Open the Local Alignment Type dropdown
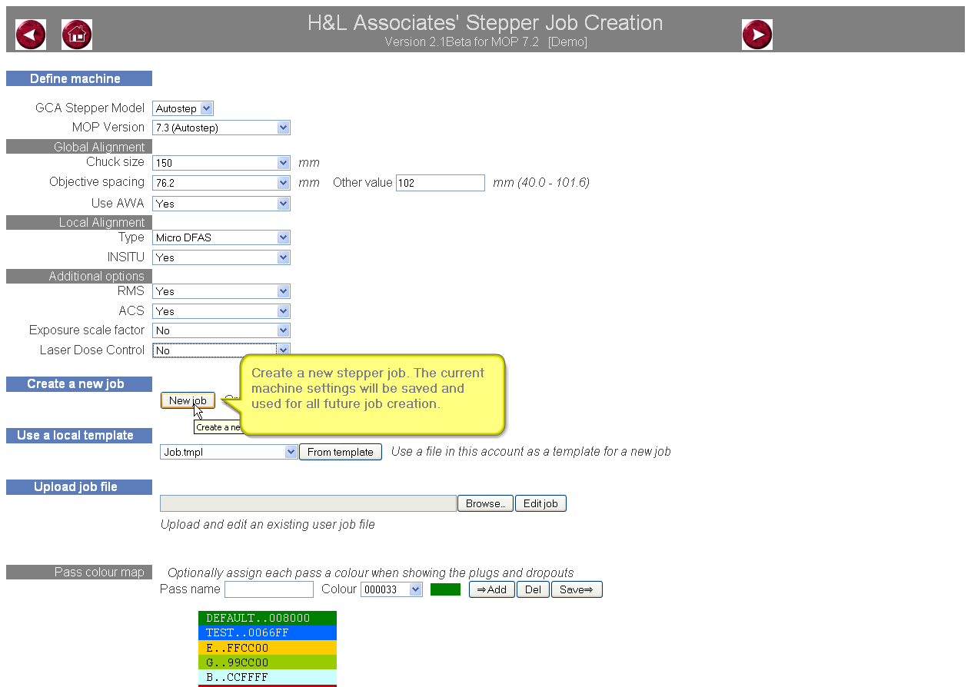 click(x=221, y=237)
